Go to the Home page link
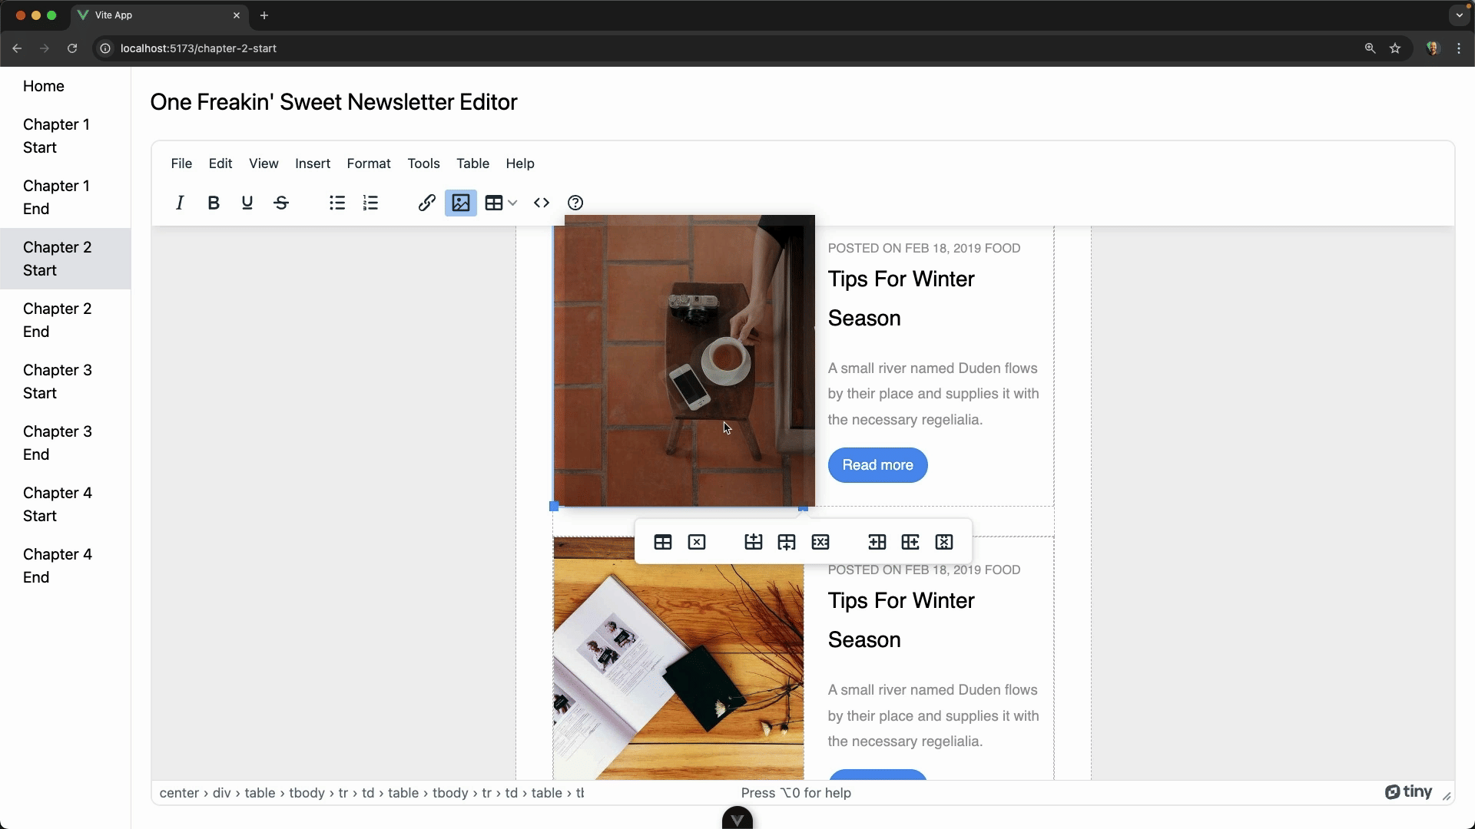 [x=44, y=86]
